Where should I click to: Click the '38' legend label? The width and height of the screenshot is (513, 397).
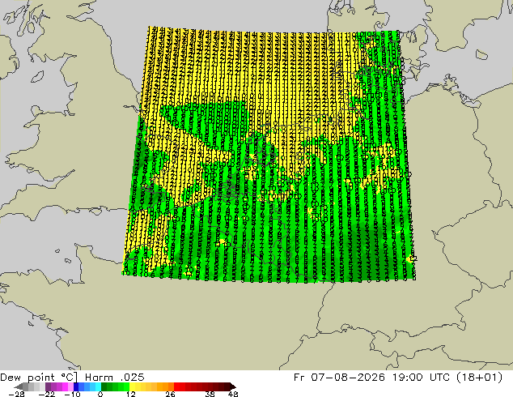click(210, 394)
